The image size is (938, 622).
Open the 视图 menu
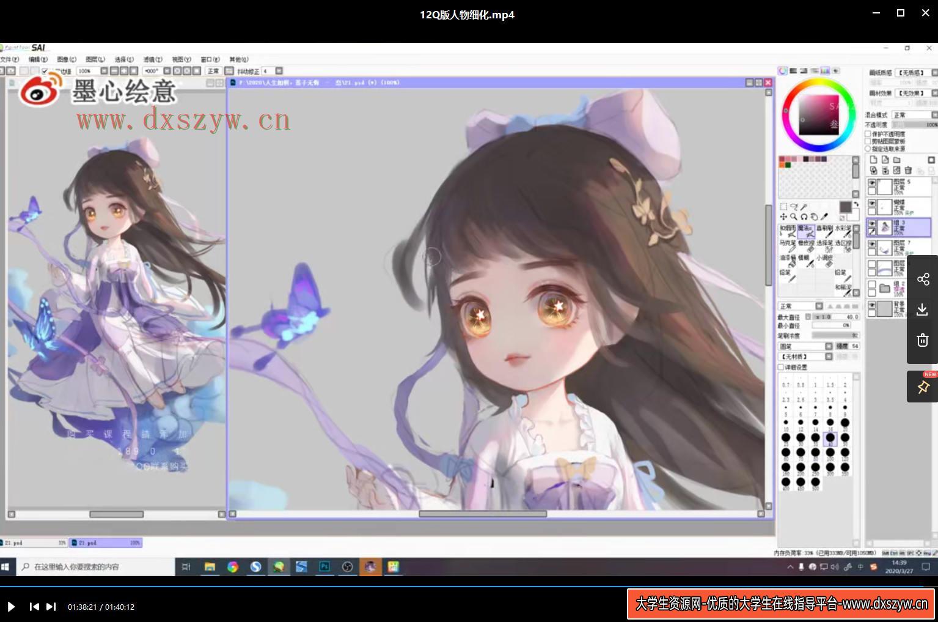pos(181,59)
